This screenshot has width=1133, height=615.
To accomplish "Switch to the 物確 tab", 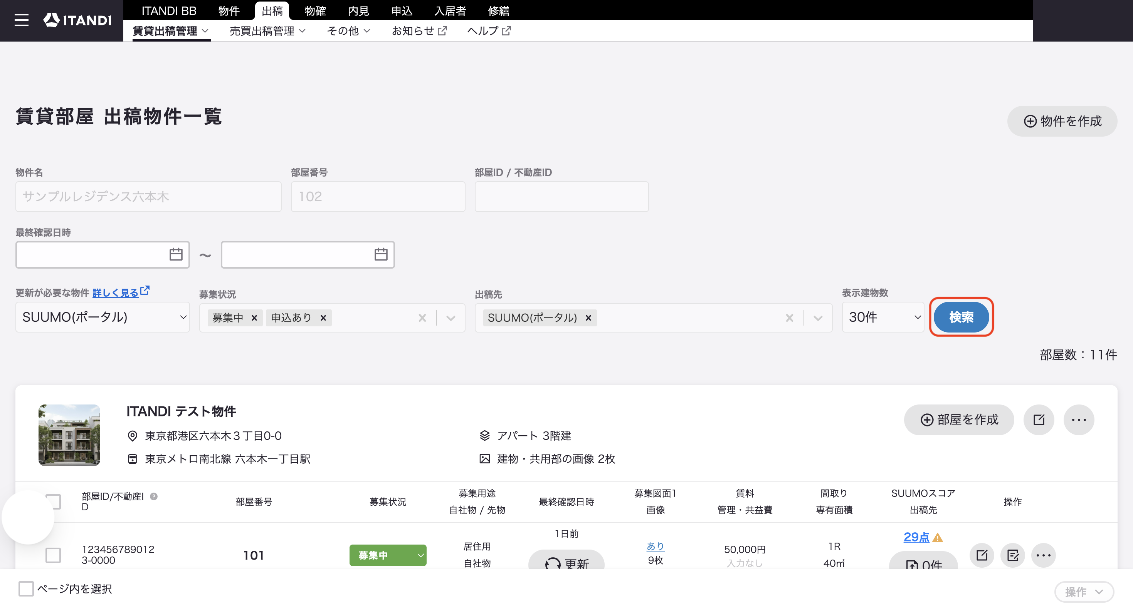I will pos(315,10).
